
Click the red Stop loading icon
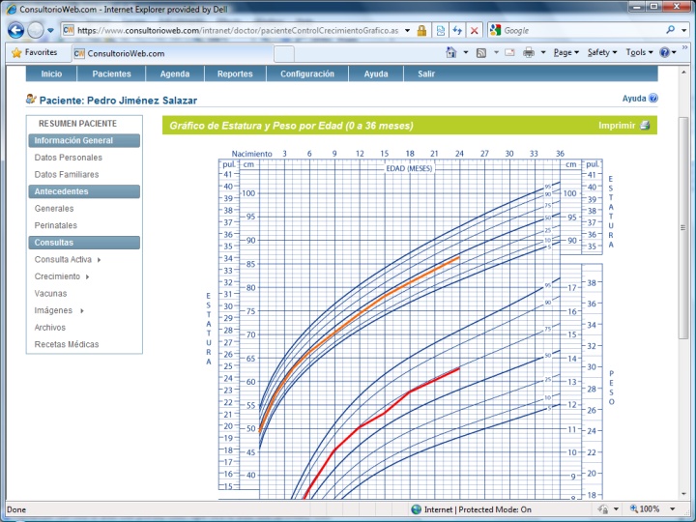point(474,30)
